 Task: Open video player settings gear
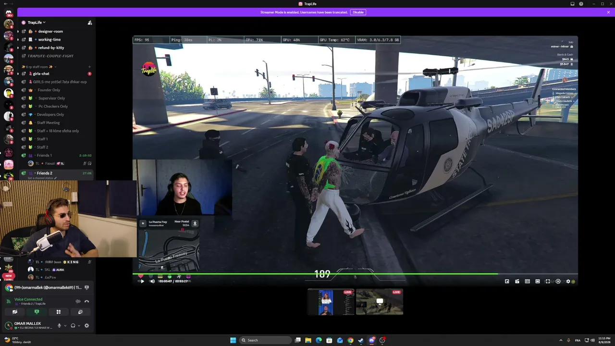(x=568, y=281)
